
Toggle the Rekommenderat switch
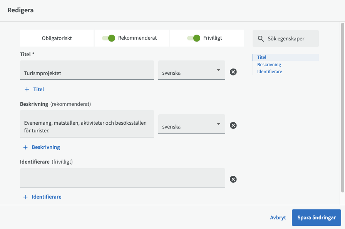[x=109, y=38]
